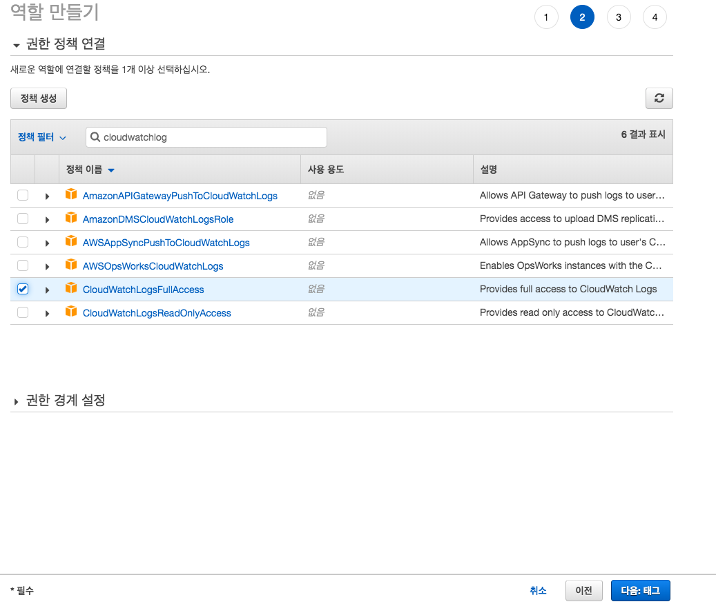Open the AWSAppSyncPushToCloudWatchLogs policy link

click(x=166, y=243)
